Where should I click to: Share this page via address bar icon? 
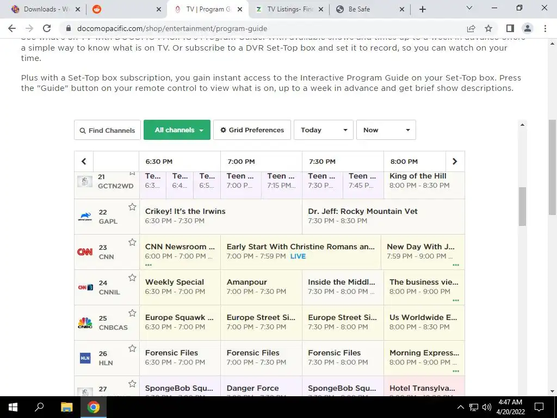click(x=471, y=28)
